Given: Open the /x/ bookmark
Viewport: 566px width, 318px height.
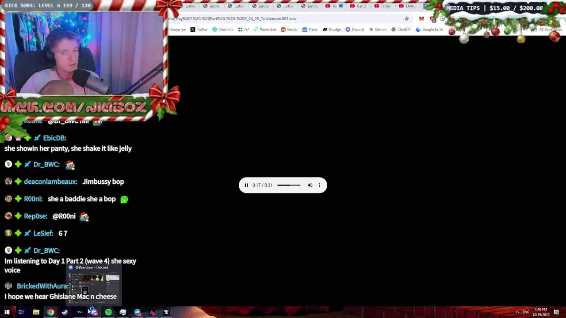Looking at the screenshot, I should [243, 30].
